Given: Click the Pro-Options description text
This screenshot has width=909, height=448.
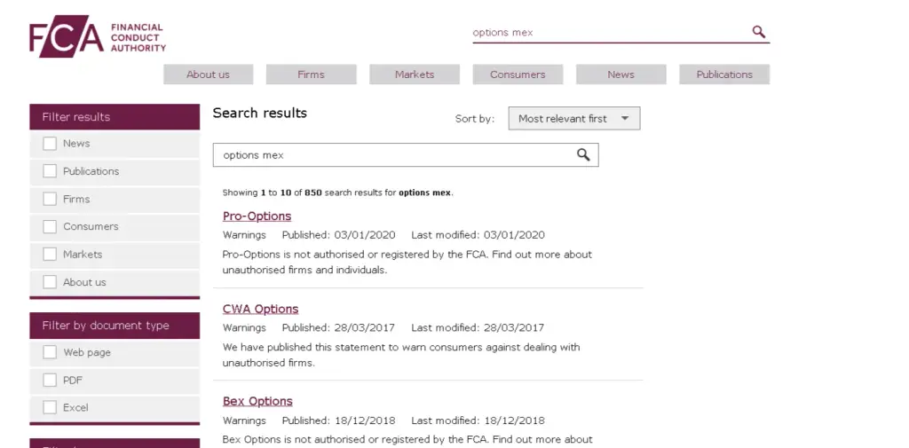Looking at the screenshot, I should (x=407, y=262).
